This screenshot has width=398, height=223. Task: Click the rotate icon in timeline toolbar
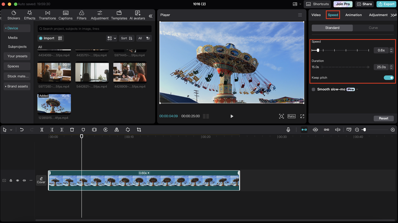[x=128, y=130]
